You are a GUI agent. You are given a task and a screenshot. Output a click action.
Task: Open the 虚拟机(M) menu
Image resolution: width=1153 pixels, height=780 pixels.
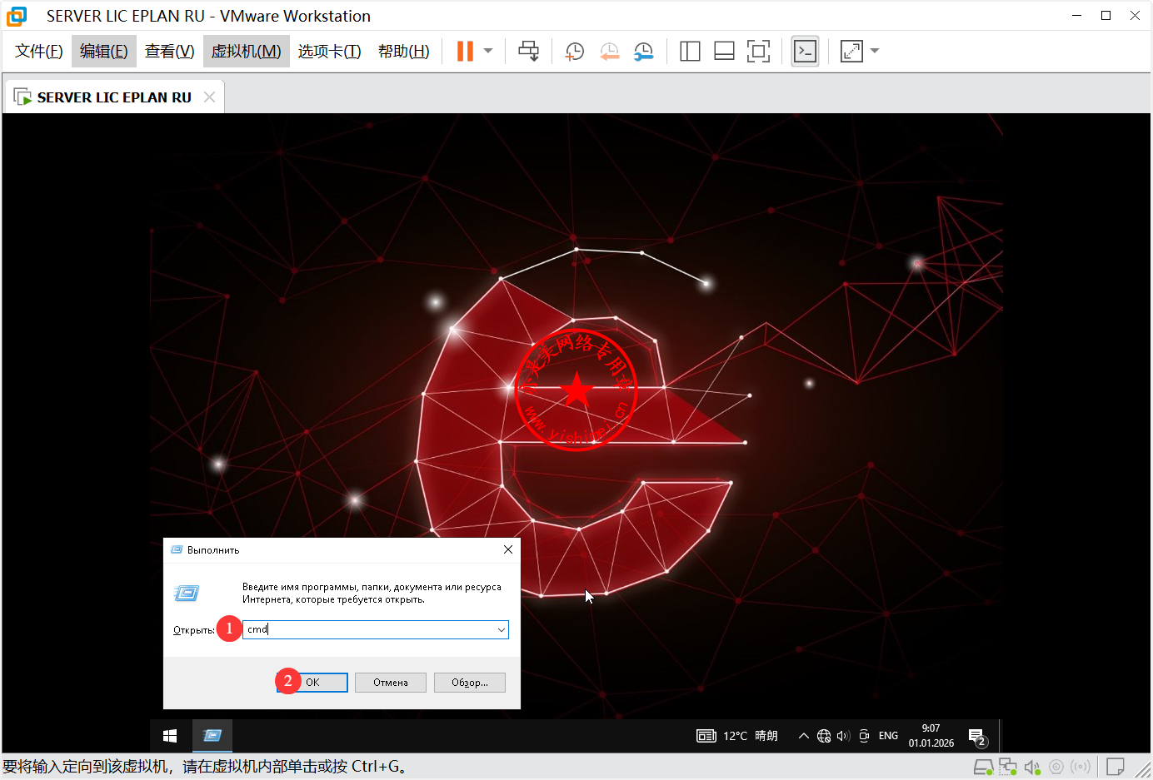tap(246, 52)
